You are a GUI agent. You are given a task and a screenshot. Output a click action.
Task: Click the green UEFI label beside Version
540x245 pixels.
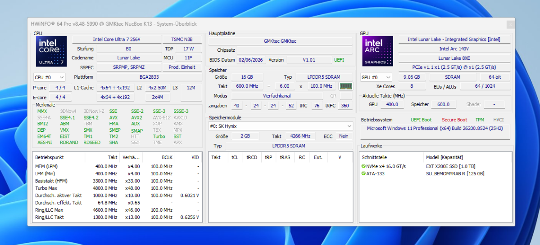tap(339, 60)
